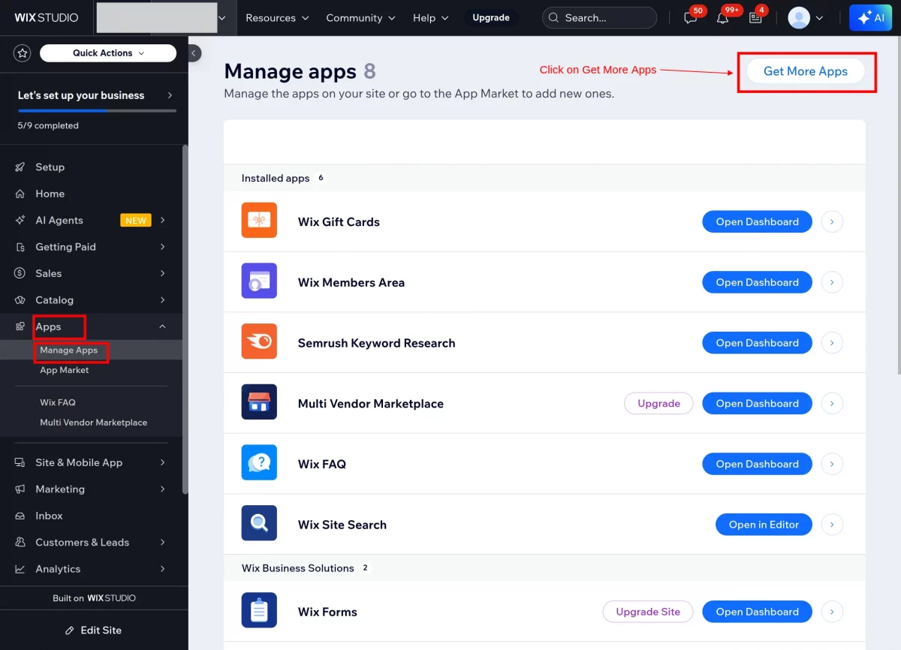901x650 pixels.
Task: Expand the Site & Mobile App chevron
Action: pyautogui.click(x=163, y=462)
